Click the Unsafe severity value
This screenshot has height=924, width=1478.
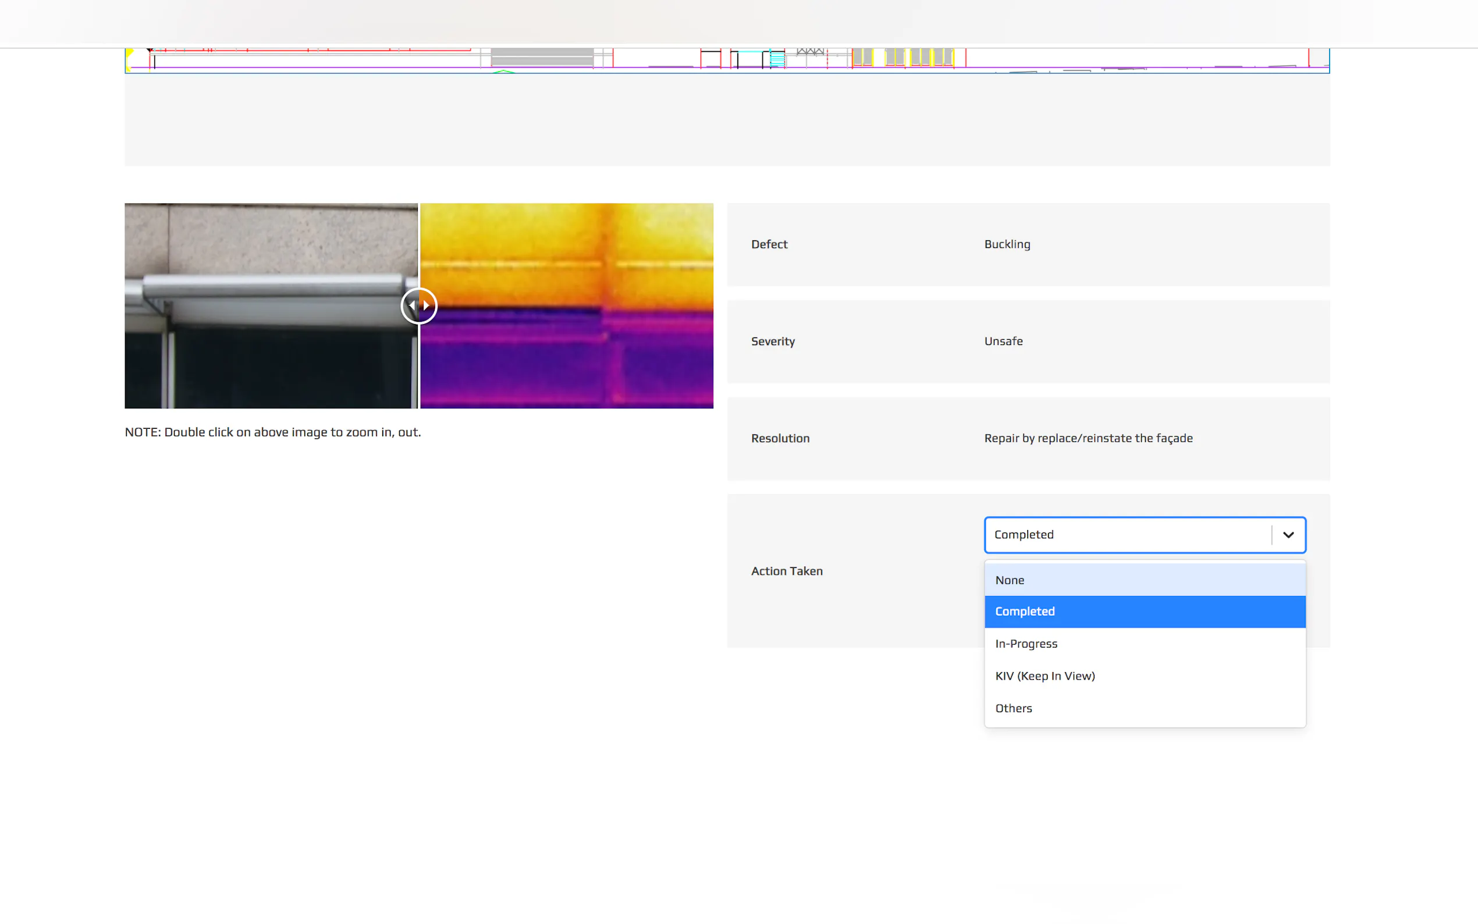pos(1003,342)
